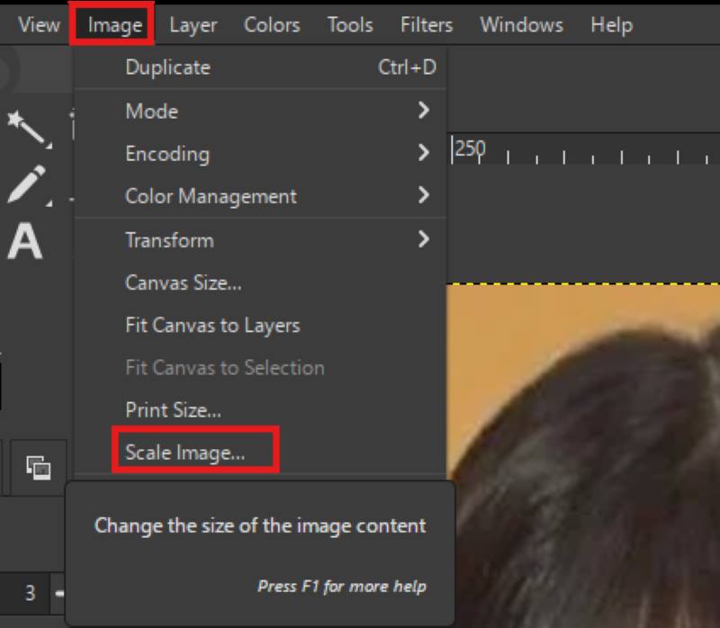
Task: Click the orange photo on the canvas
Action: tap(583, 455)
